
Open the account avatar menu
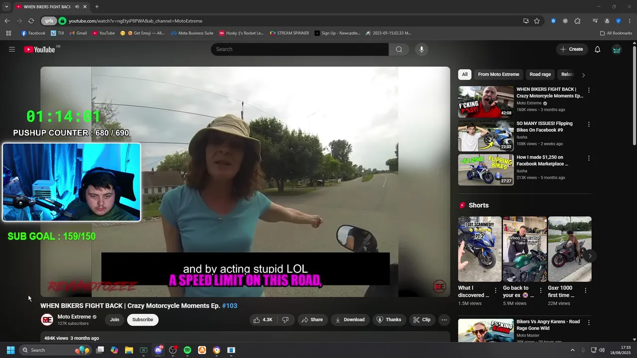tap(617, 49)
